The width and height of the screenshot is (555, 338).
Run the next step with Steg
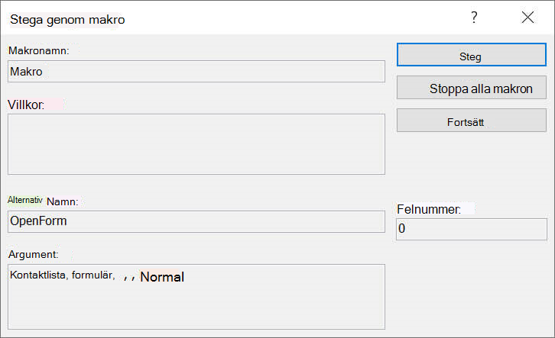472,55
